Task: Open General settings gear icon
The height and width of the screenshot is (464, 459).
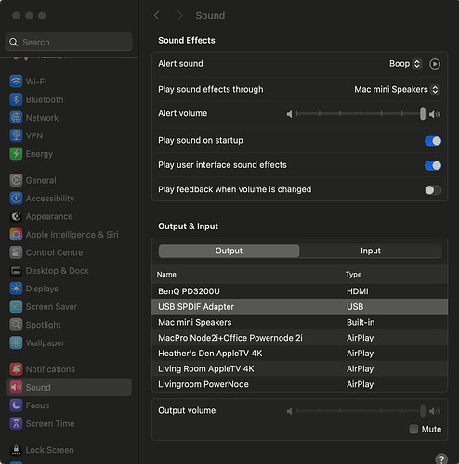Action: coord(16,180)
